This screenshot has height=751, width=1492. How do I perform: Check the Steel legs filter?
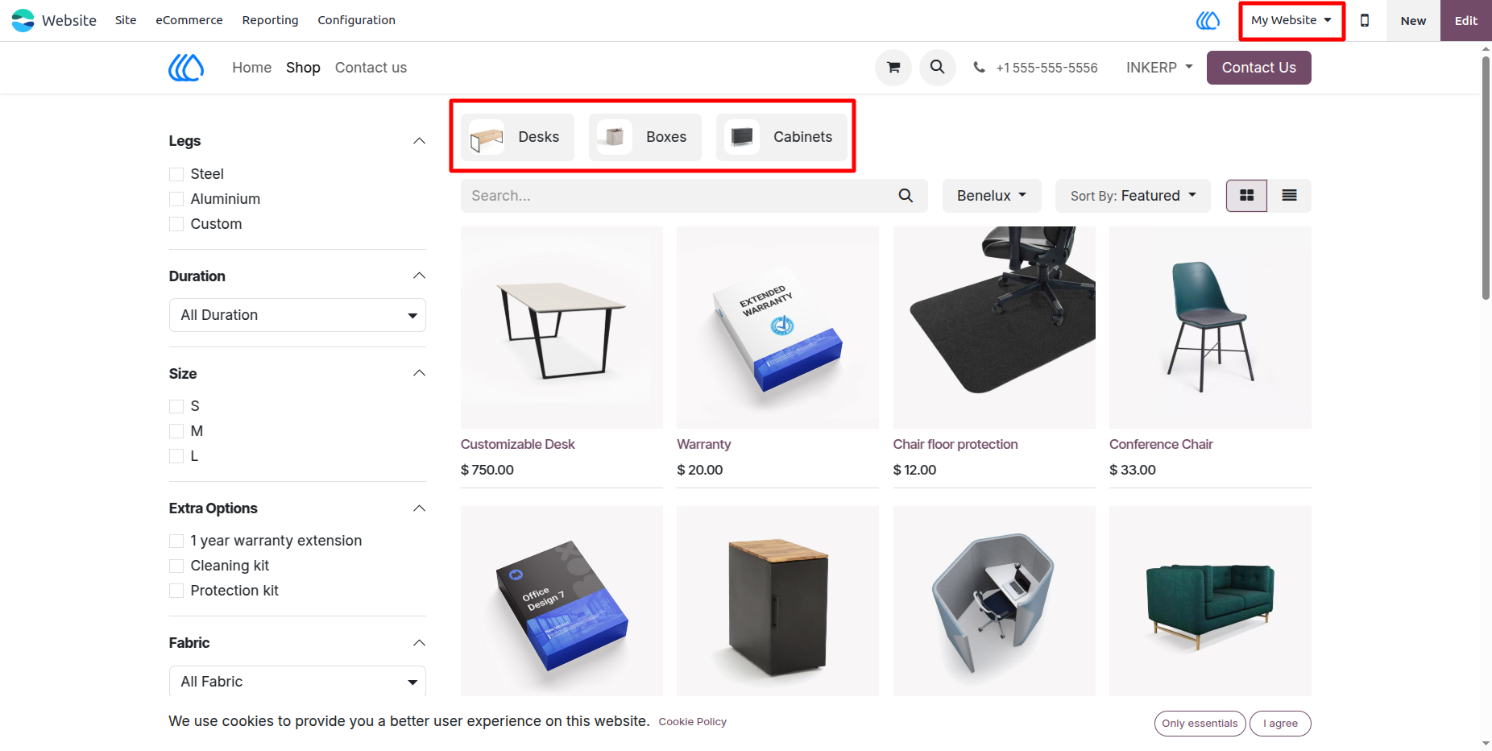[176, 174]
